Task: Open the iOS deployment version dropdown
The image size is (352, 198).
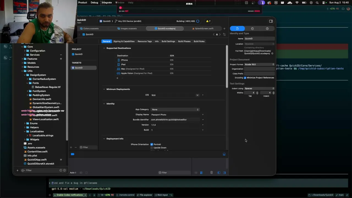Action: 197,95
